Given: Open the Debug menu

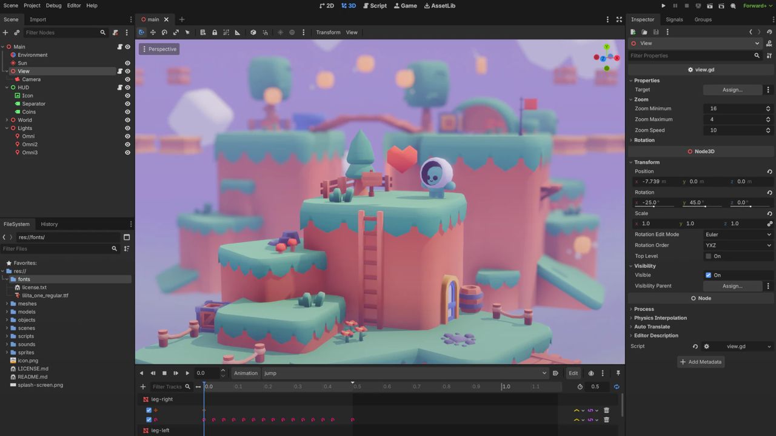Looking at the screenshot, I should click(x=53, y=5).
